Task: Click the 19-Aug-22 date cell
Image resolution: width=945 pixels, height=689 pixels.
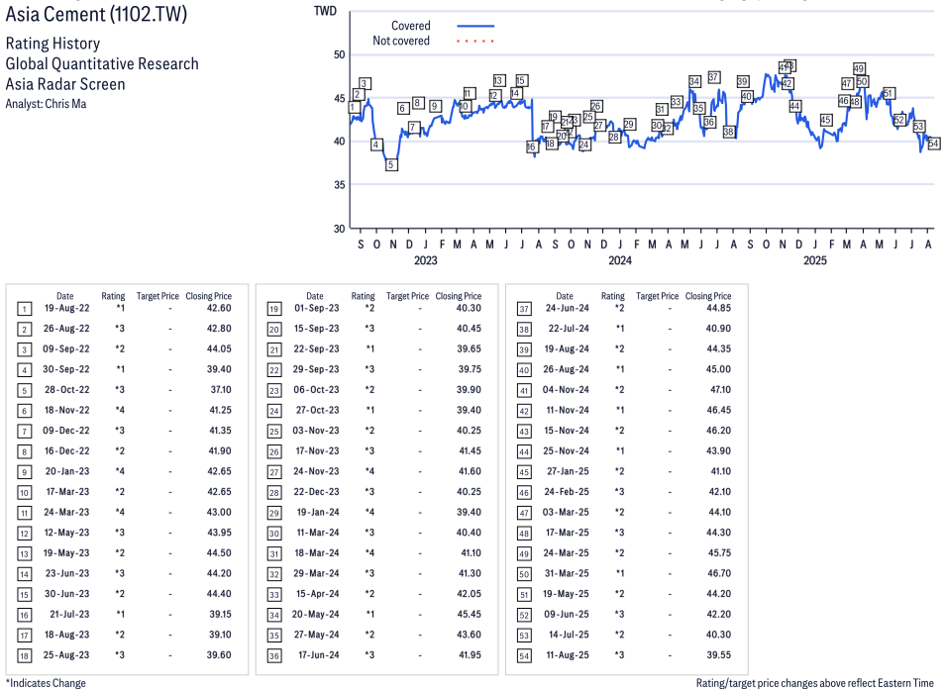Action: click(67, 308)
